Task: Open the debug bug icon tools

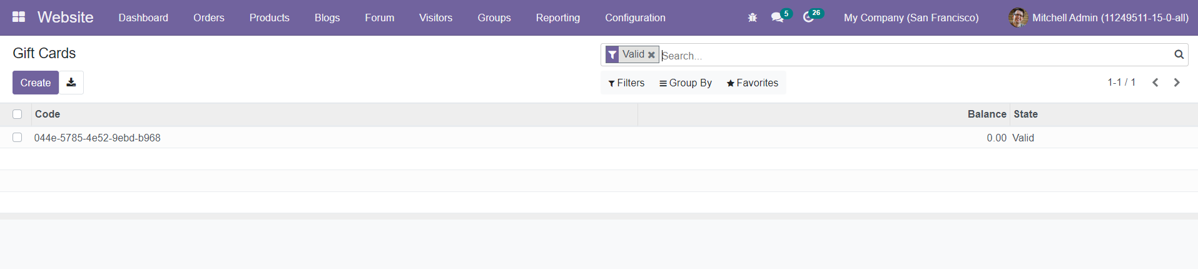Action: click(753, 18)
